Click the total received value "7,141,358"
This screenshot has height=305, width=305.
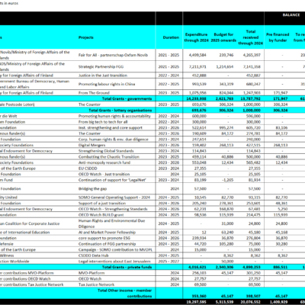pos(252,66)
